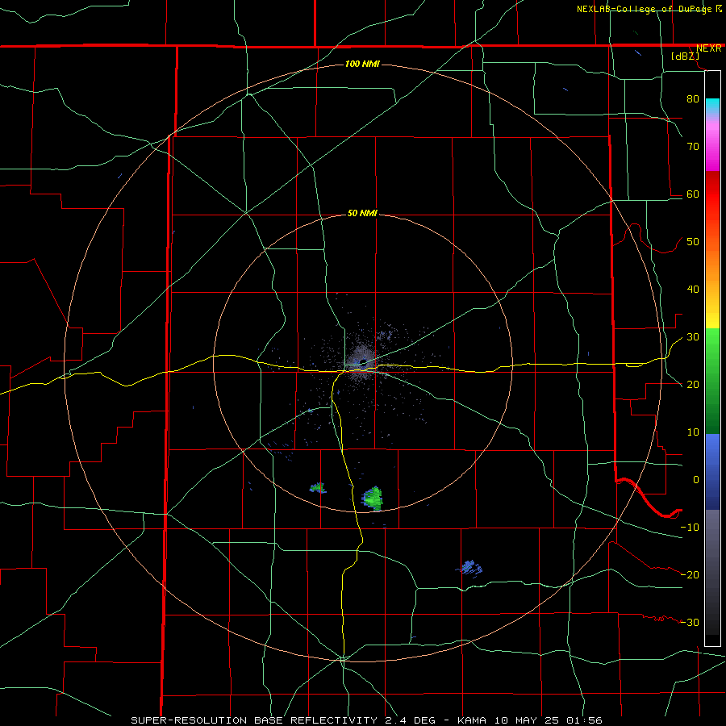Viewport: 726px width, 726px height.
Task: Click the orange segment of the color bar
Action: pyautogui.click(x=712, y=273)
